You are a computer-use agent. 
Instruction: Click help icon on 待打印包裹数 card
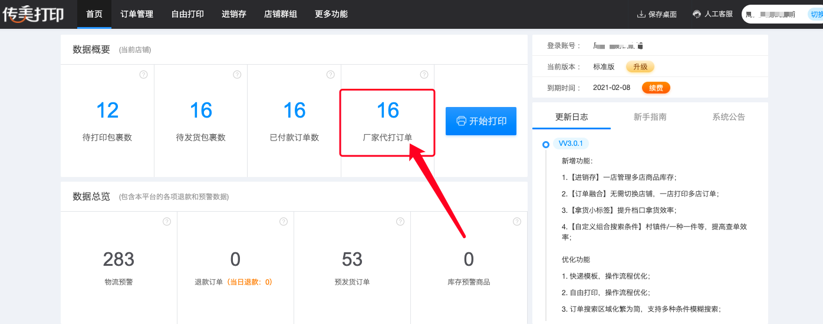(143, 75)
